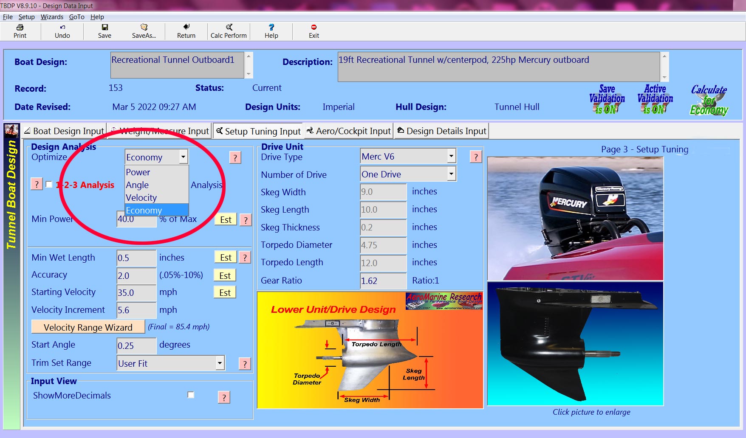The height and width of the screenshot is (438, 746).
Task: Click the black lower unit photo
Action: pos(575,344)
